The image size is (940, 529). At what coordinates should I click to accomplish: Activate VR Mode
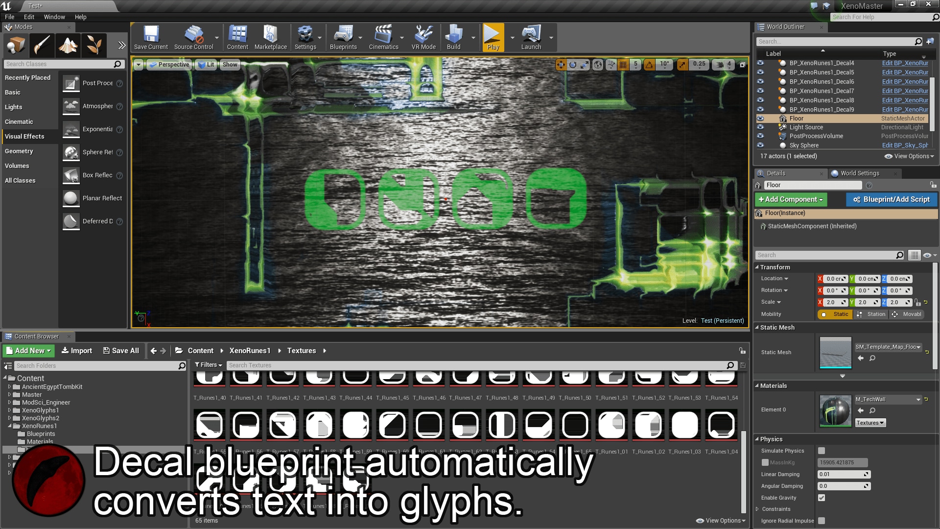[423, 37]
